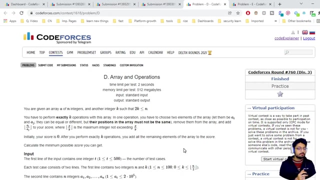Open the GROUPS menu item
This screenshot has width=320, height=180.
105,52
